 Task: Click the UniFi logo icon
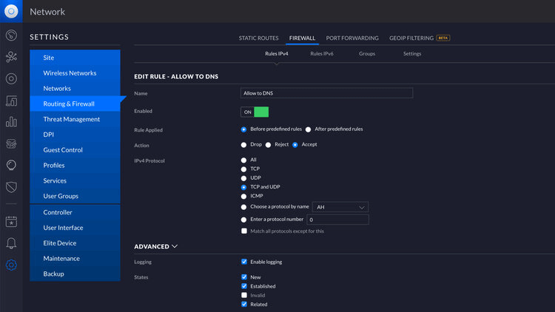coord(11,12)
